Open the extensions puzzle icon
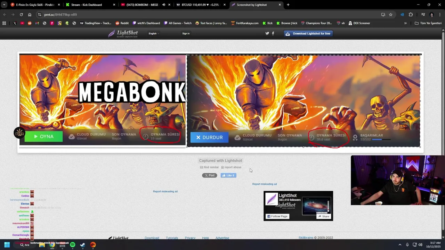The height and width of the screenshot is (250, 445). pyautogui.click(x=411, y=15)
